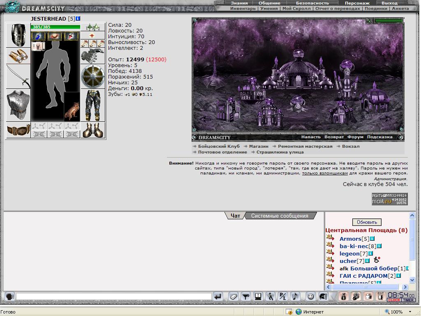Click Возврат on the city map bar

pyautogui.click(x=334, y=137)
